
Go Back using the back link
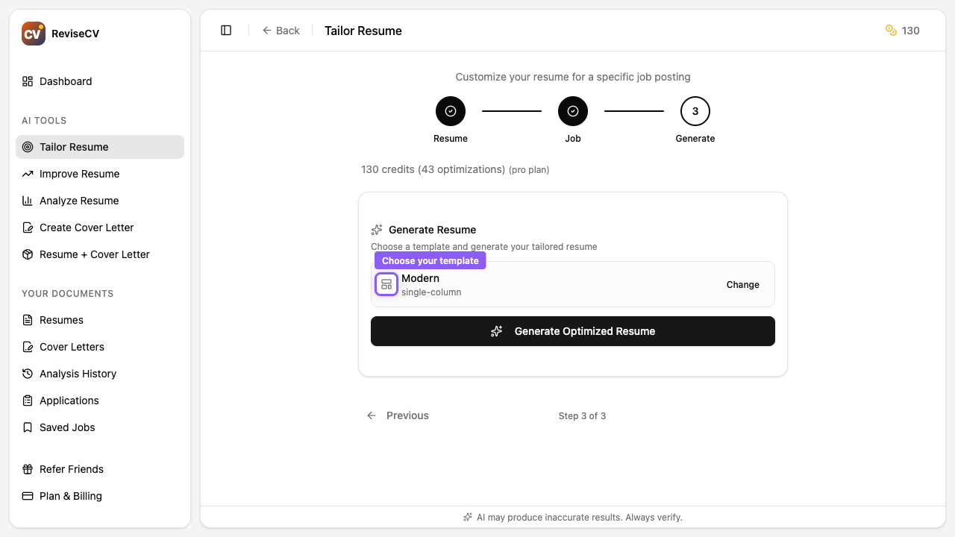pos(281,31)
